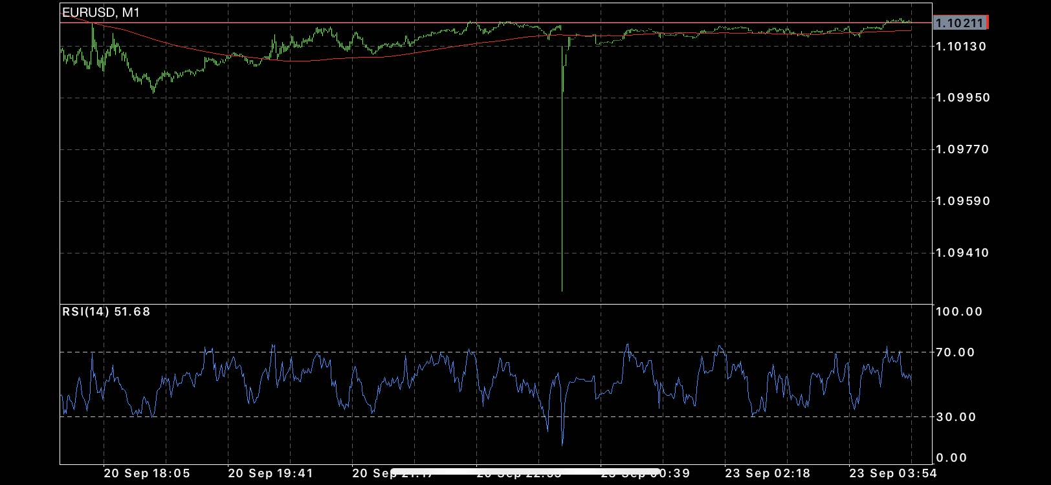Tap the 23 Sep 02:18 time label
The width and height of the screenshot is (1051, 485).
click(768, 473)
